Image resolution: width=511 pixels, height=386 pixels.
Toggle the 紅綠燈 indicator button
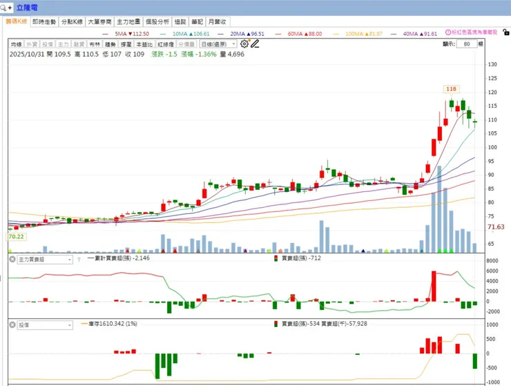pyautogui.click(x=166, y=44)
